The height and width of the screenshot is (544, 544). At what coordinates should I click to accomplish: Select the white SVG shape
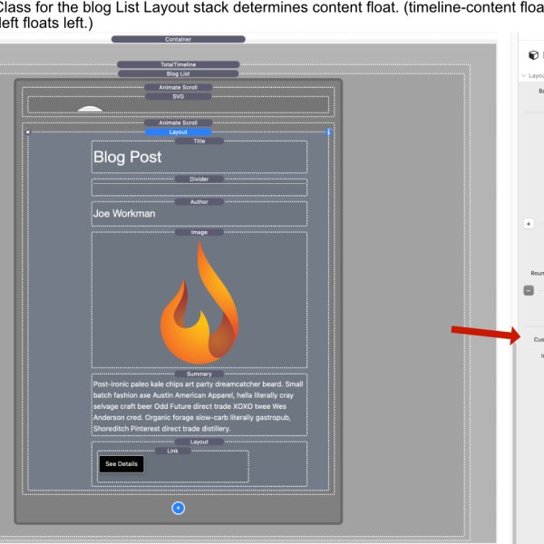click(89, 110)
